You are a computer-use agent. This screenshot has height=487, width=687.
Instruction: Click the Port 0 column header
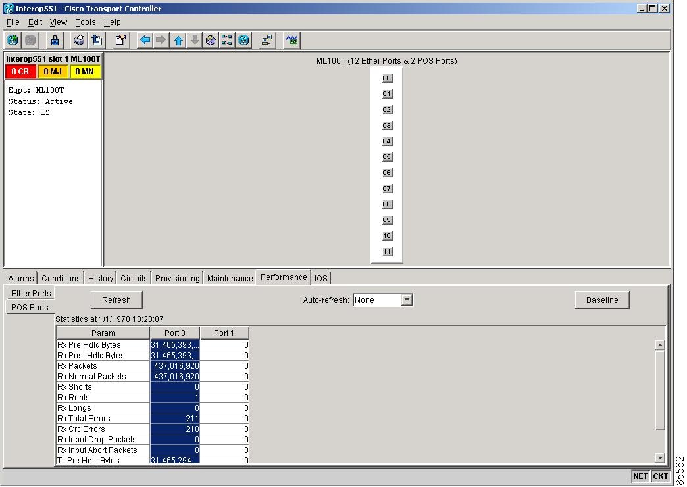[175, 333]
